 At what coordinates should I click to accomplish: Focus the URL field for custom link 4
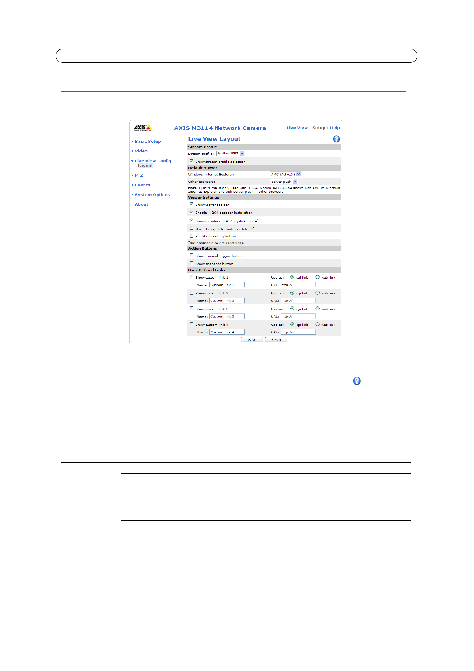[298, 332]
